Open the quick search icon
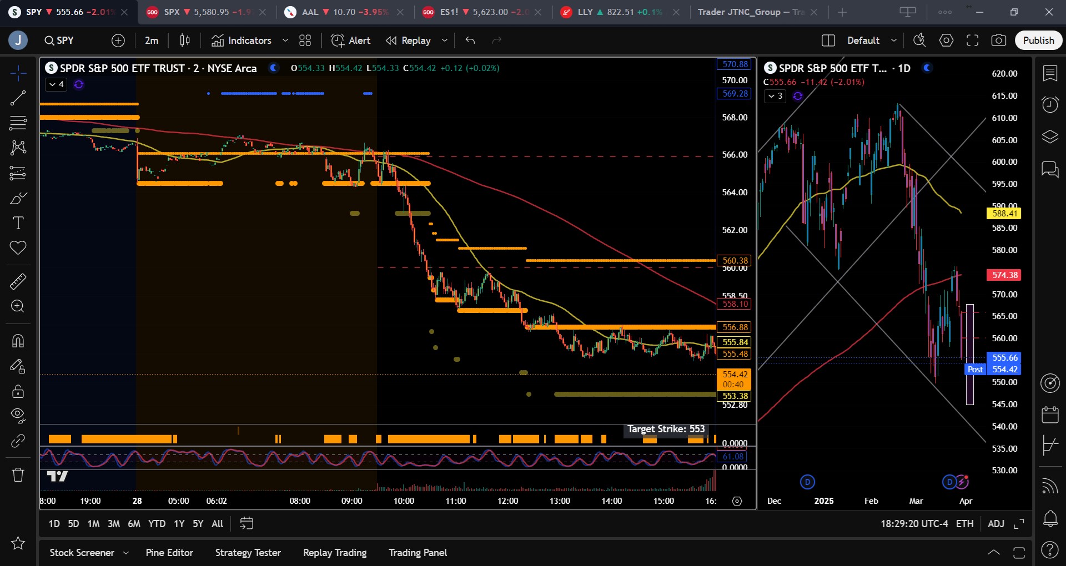 919,41
